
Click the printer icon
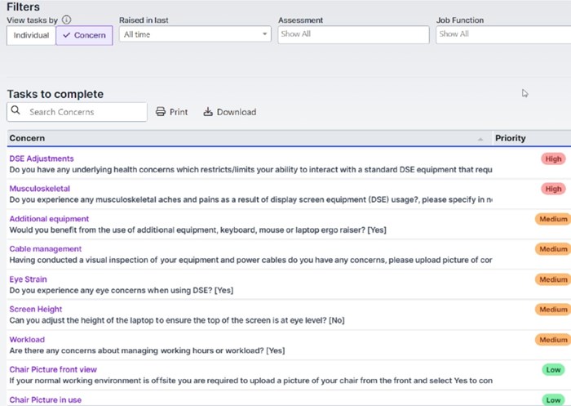click(x=160, y=112)
